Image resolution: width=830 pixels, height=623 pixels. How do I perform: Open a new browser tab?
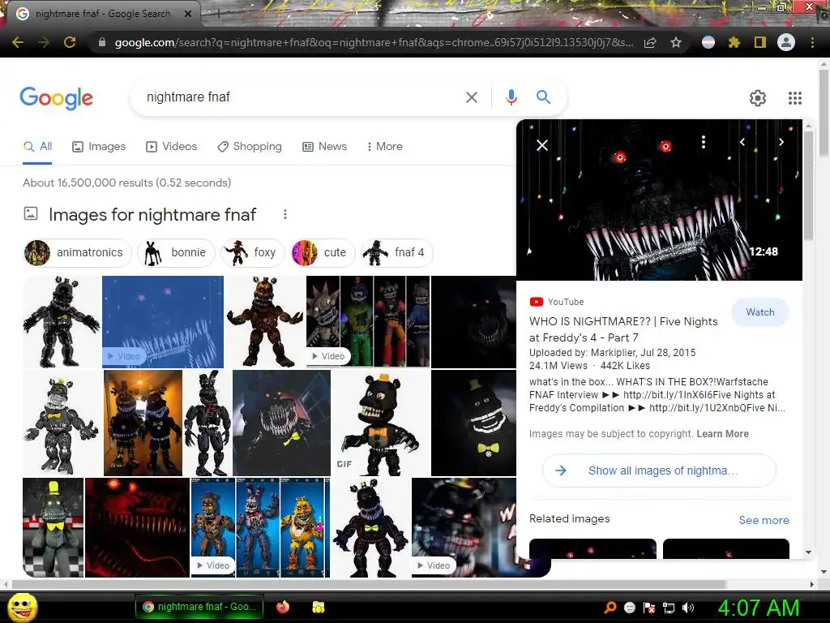coord(217,15)
